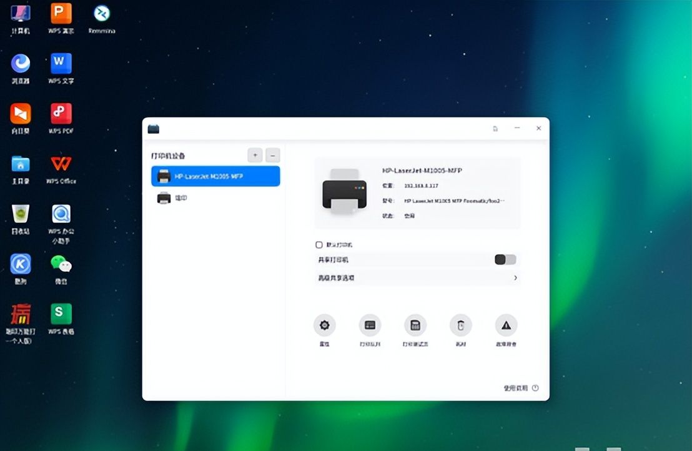Print a test page using its icon
This screenshot has height=451, width=692.
(x=415, y=325)
